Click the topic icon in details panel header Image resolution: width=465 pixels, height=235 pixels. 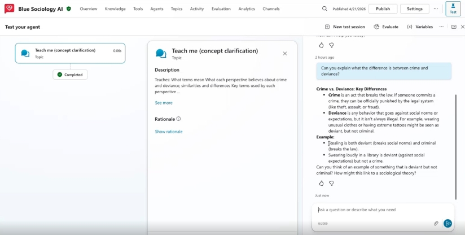coord(161,54)
